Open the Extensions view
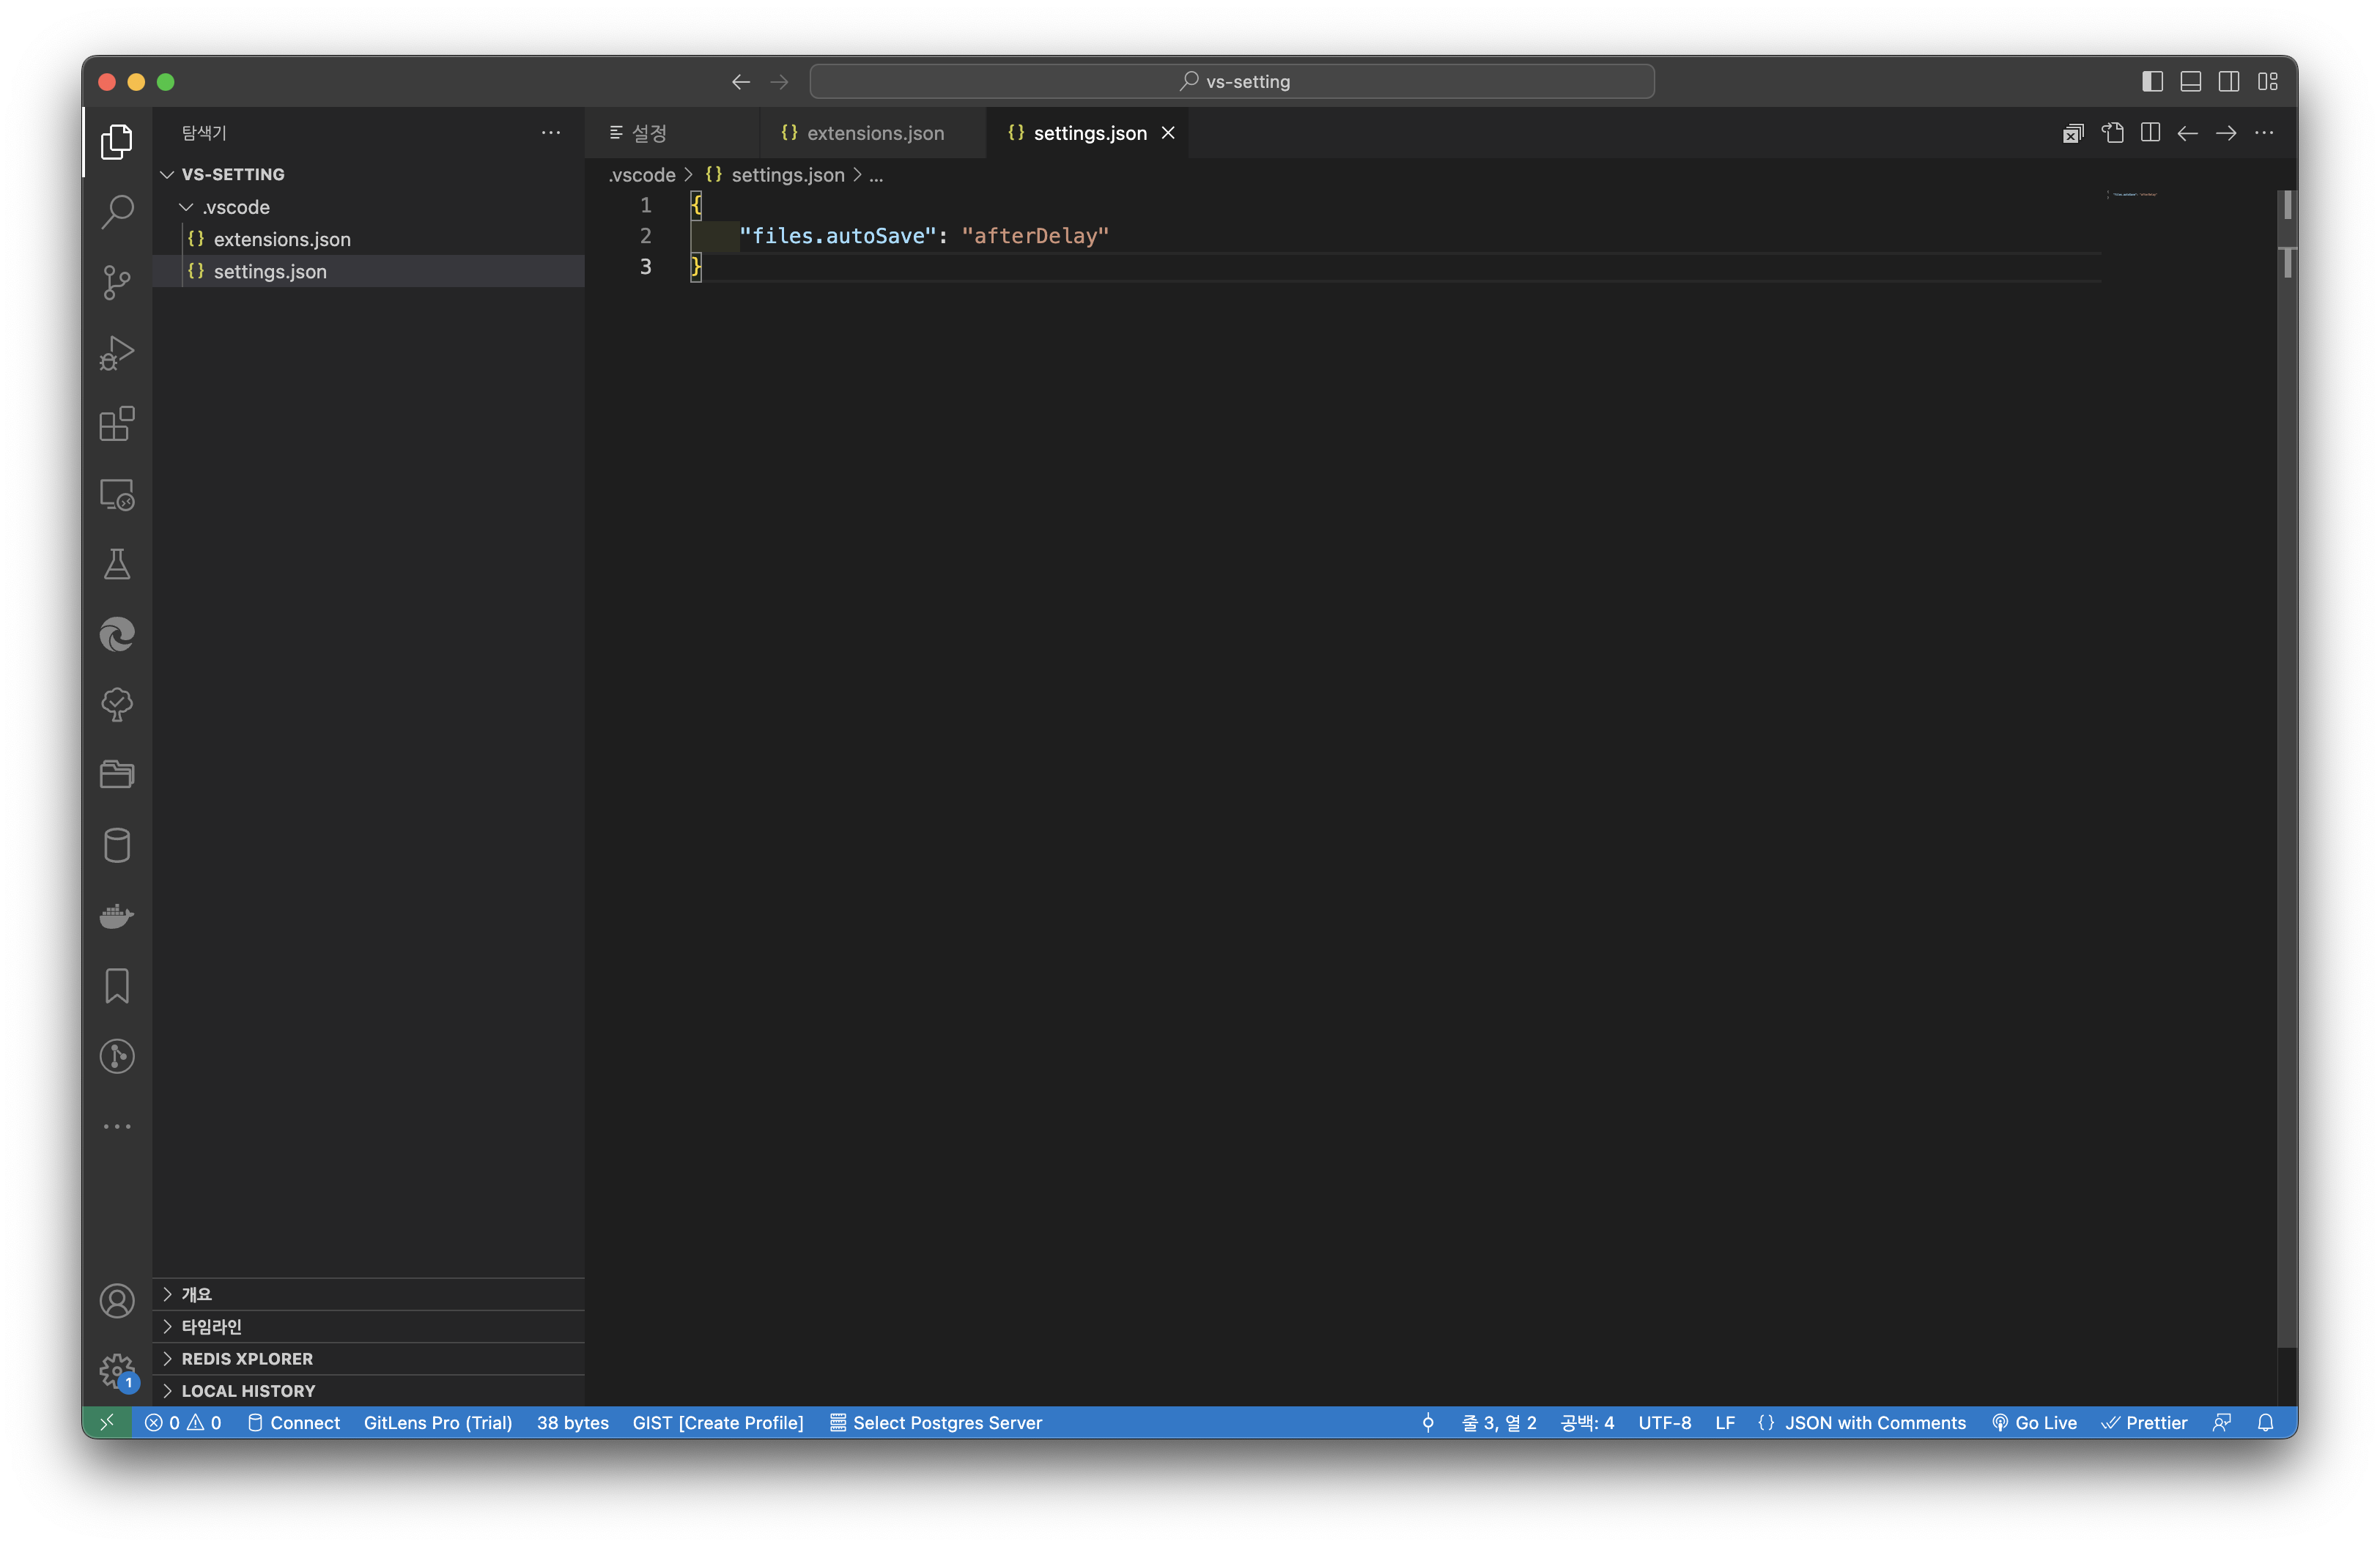 pyautogui.click(x=117, y=423)
